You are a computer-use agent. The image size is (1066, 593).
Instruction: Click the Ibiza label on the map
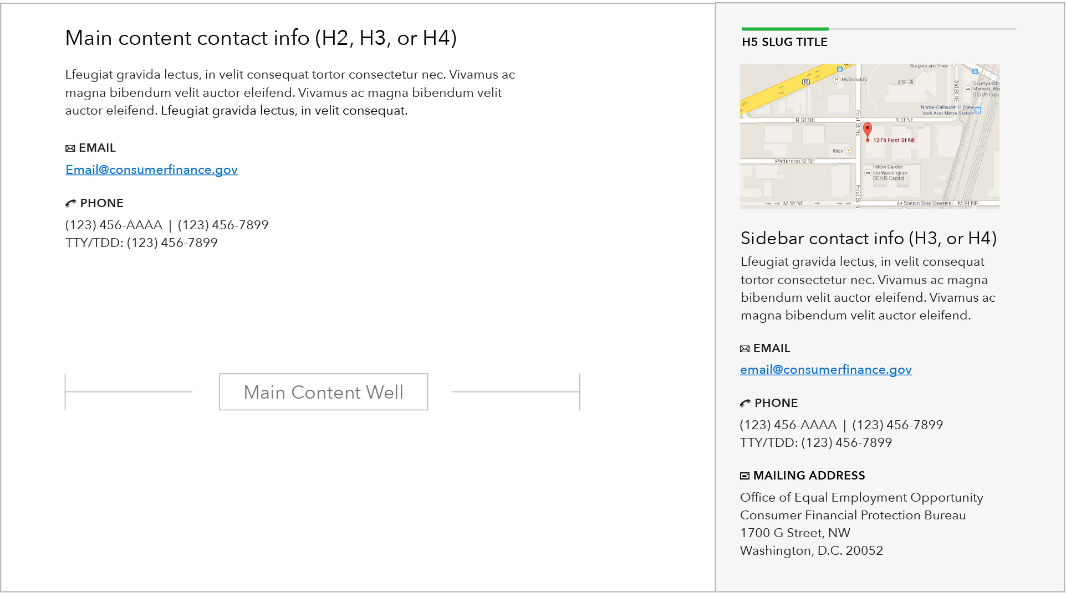coord(838,151)
